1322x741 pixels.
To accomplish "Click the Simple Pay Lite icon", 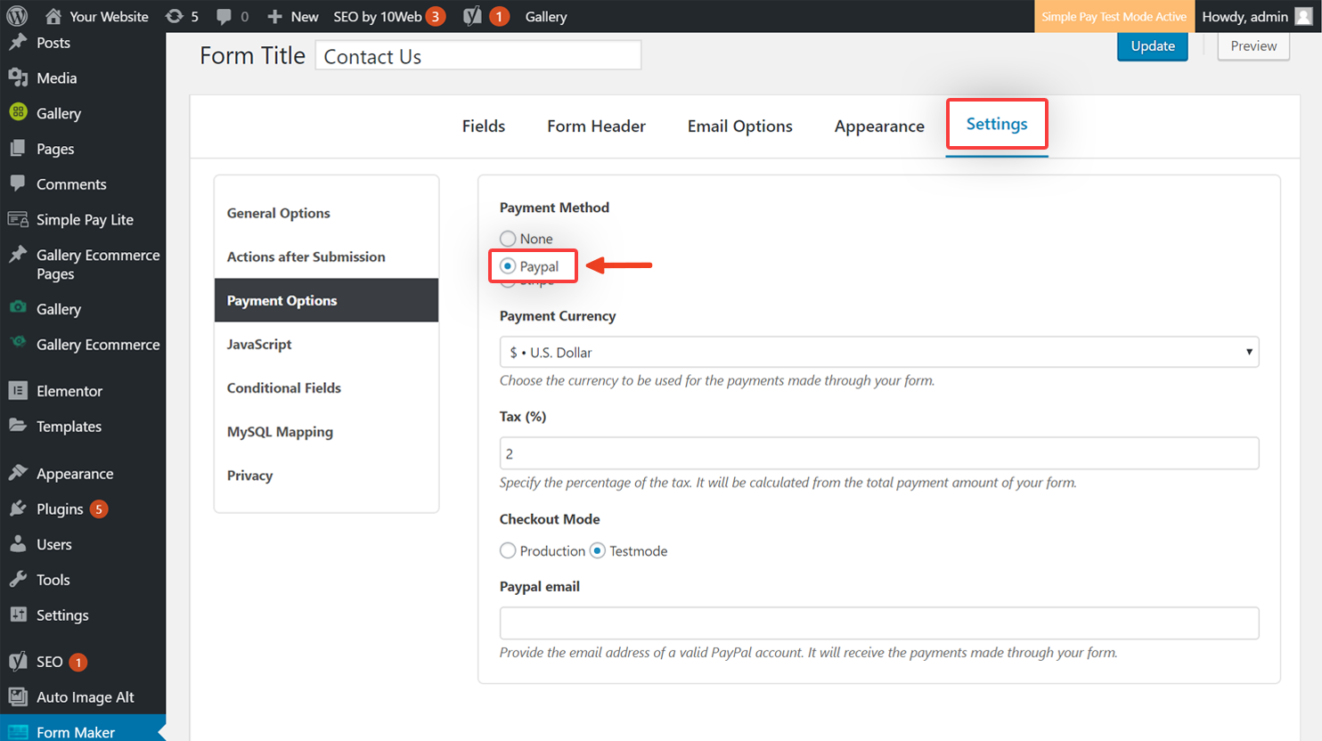I will point(18,219).
